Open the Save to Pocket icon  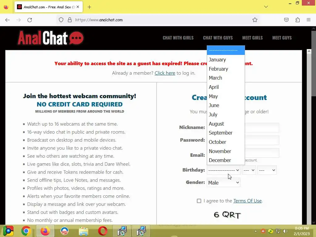coord(286,20)
